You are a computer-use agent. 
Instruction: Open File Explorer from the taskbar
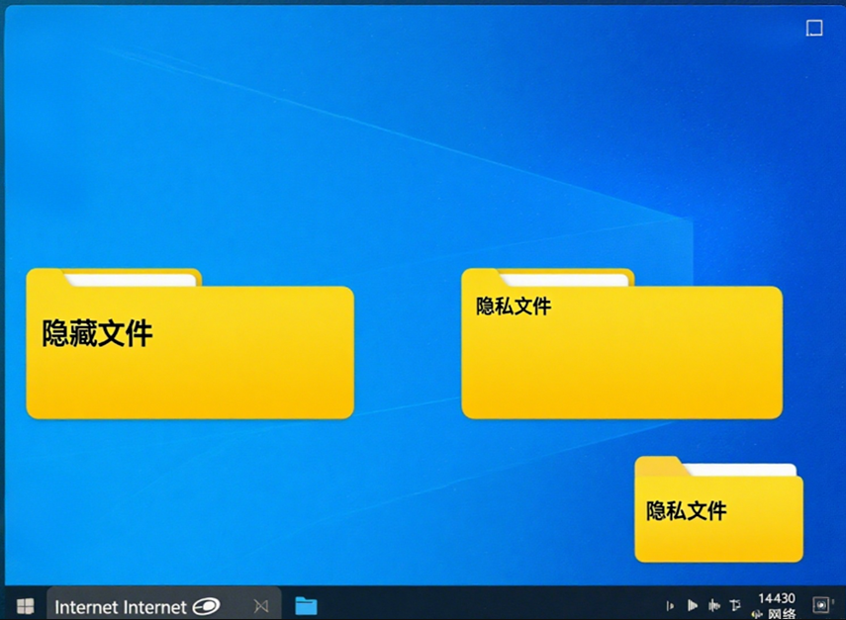tap(306, 606)
